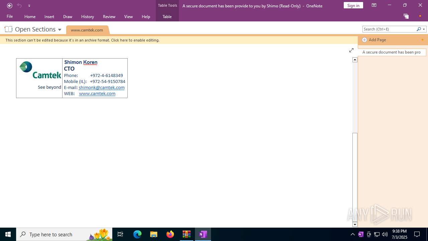
Task: Click the 'See beyond' tagline text
Action: [x=49, y=87]
